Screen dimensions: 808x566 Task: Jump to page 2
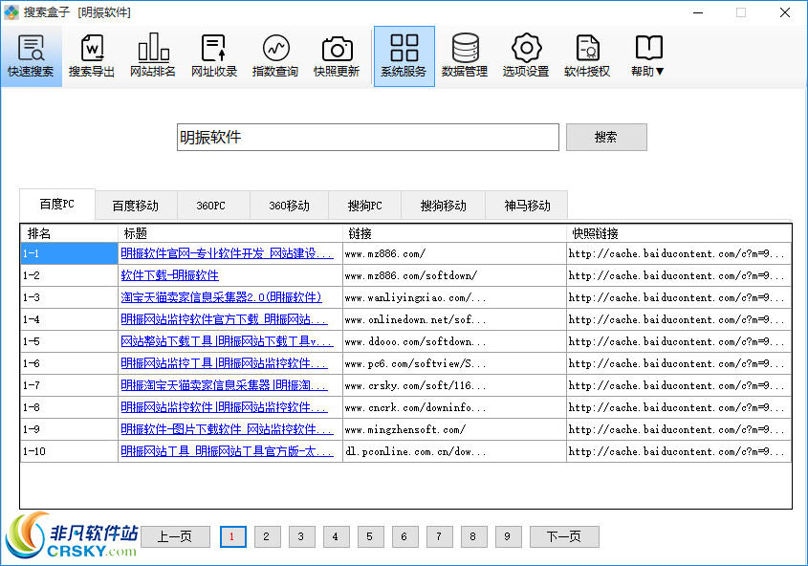point(268,536)
